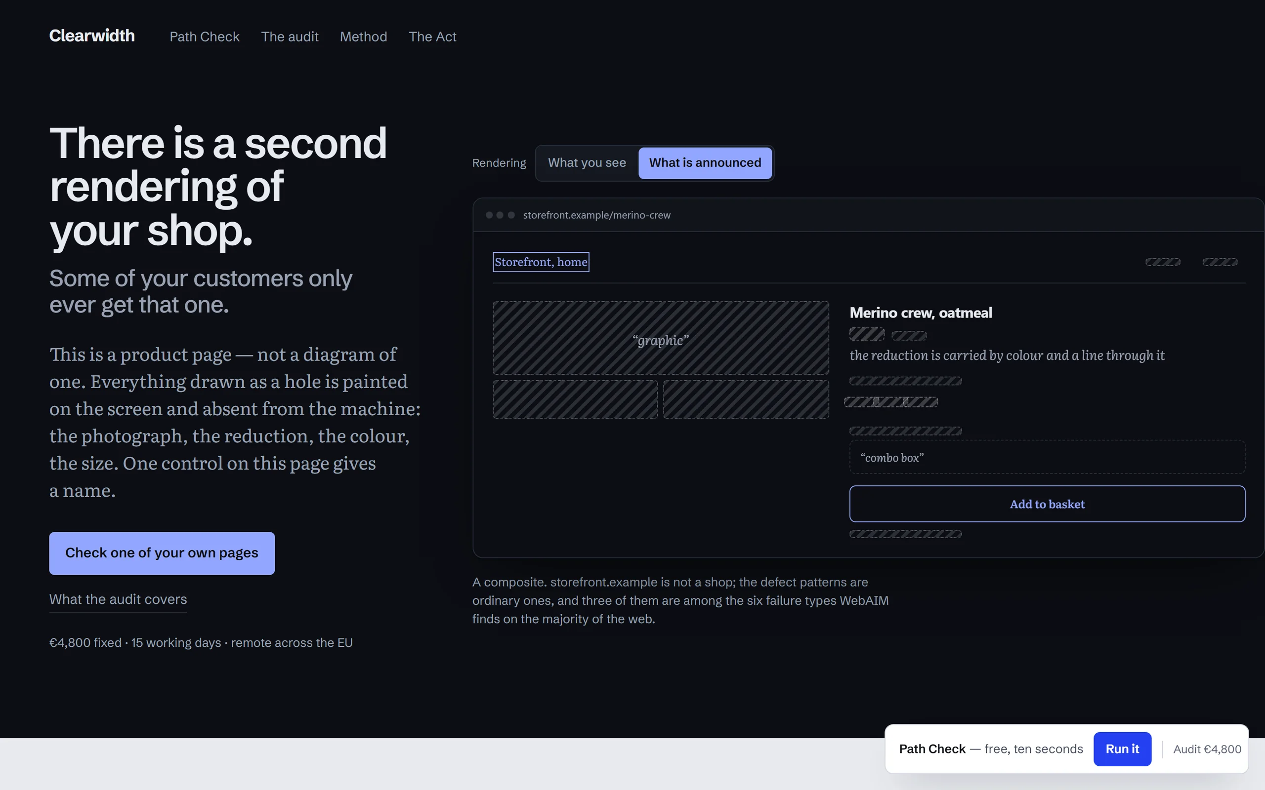Viewport: 1265px width, 790px height.
Task: Click the "Audit €4,800" link in floating bar
Action: click(1207, 749)
